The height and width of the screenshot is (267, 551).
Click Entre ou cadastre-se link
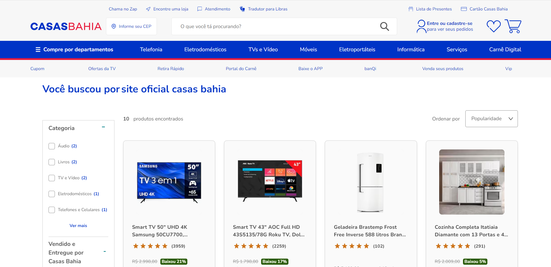point(450,23)
